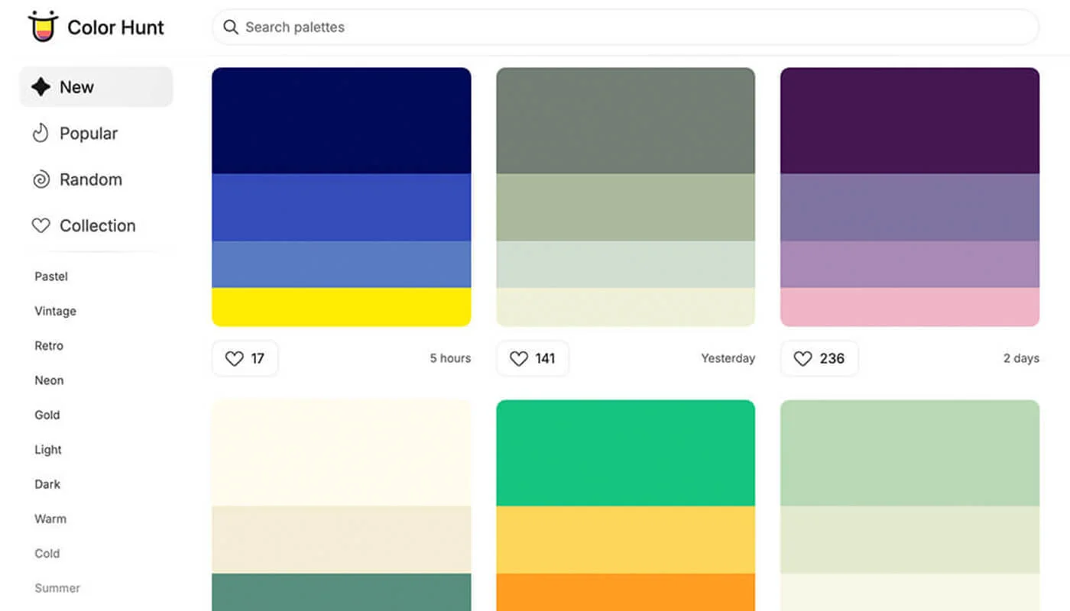The image size is (1070, 611).
Task: Click the heart icon beside Collection
Action: [41, 226]
